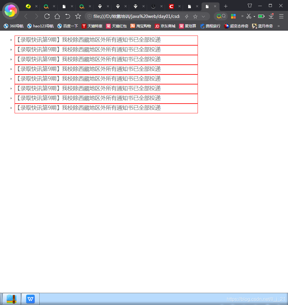This screenshot has width=288, height=305.
Task: Close the active file tab
Action: pos(215,6)
